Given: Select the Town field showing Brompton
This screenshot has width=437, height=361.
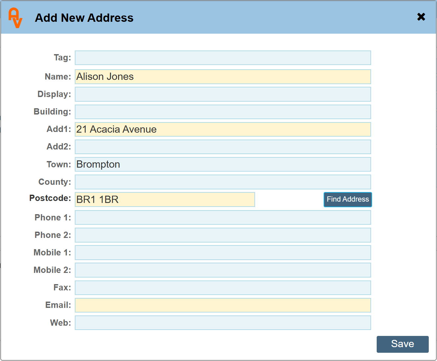Looking at the screenshot, I should pyautogui.click(x=223, y=164).
